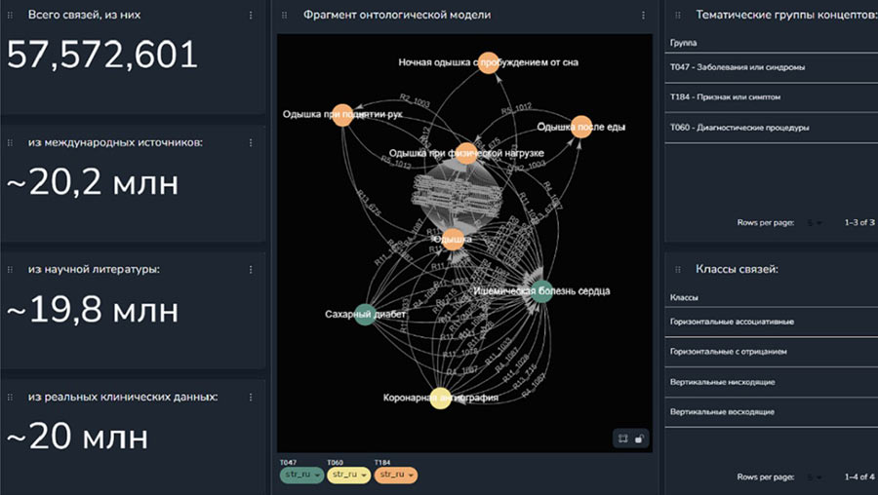Click the fit-to-view icon in graph panel
878x495 pixels.
click(622, 438)
